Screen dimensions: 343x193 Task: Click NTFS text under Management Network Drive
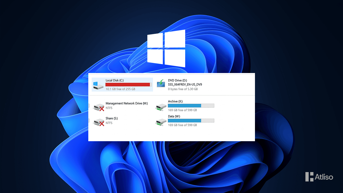(109, 108)
